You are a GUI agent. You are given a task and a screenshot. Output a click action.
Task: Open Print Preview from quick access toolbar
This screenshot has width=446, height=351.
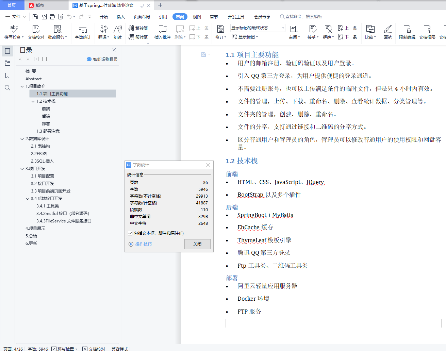click(61, 17)
